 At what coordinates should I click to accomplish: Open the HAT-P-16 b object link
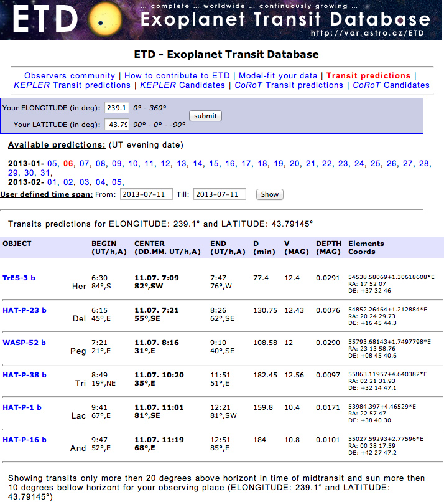[24, 440]
